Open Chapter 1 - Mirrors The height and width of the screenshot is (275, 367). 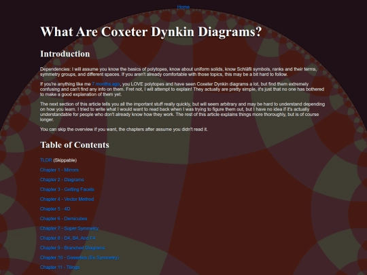click(x=59, y=170)
